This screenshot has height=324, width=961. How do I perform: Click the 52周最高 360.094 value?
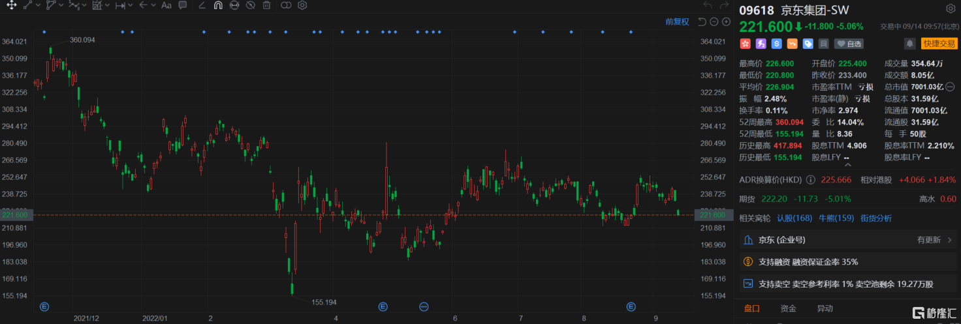[790, 121]
